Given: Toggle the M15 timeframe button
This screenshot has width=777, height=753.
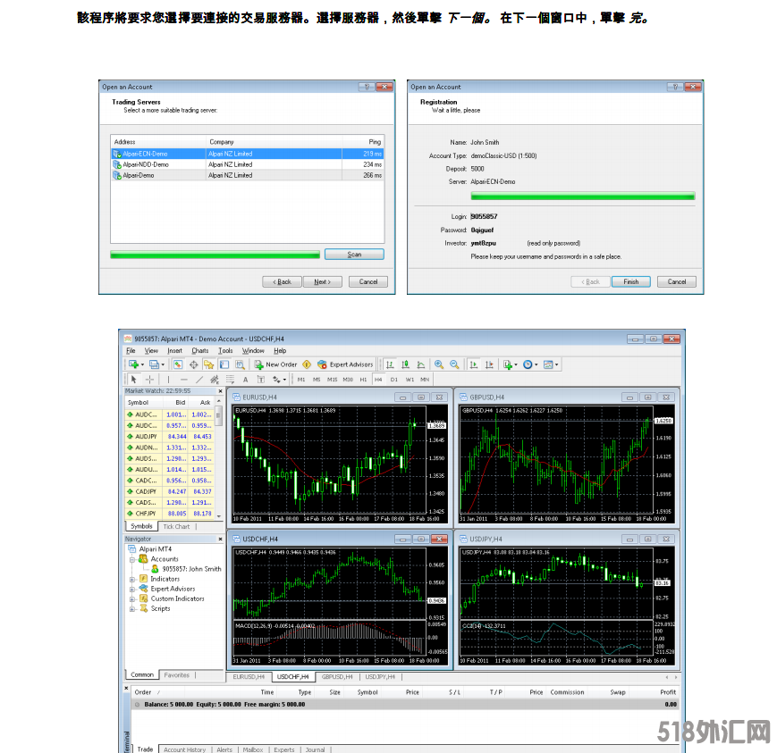Looking at the screenshot, I should pos(332,380).
